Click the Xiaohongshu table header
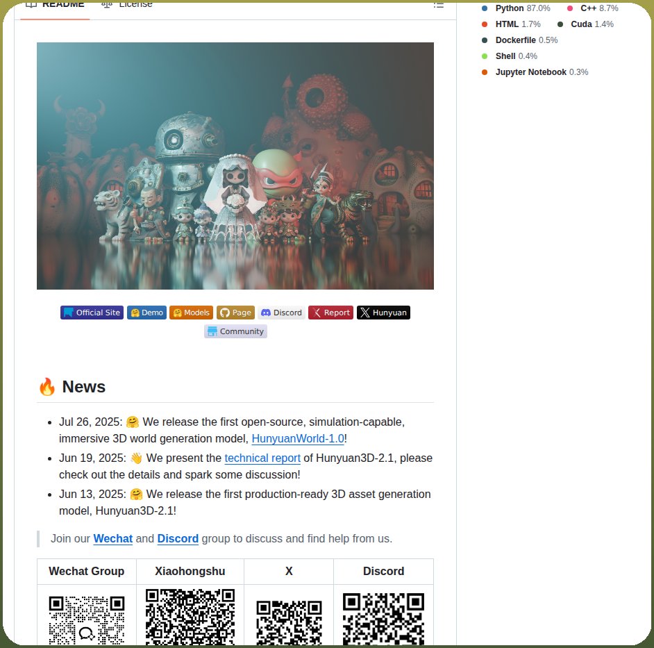The width and height of the screenshot is (654, 648). [190, 571]
